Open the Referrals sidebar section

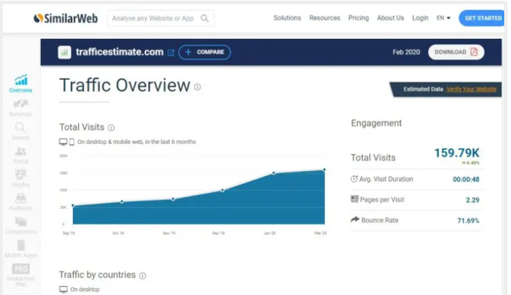(x=21, y=108)
